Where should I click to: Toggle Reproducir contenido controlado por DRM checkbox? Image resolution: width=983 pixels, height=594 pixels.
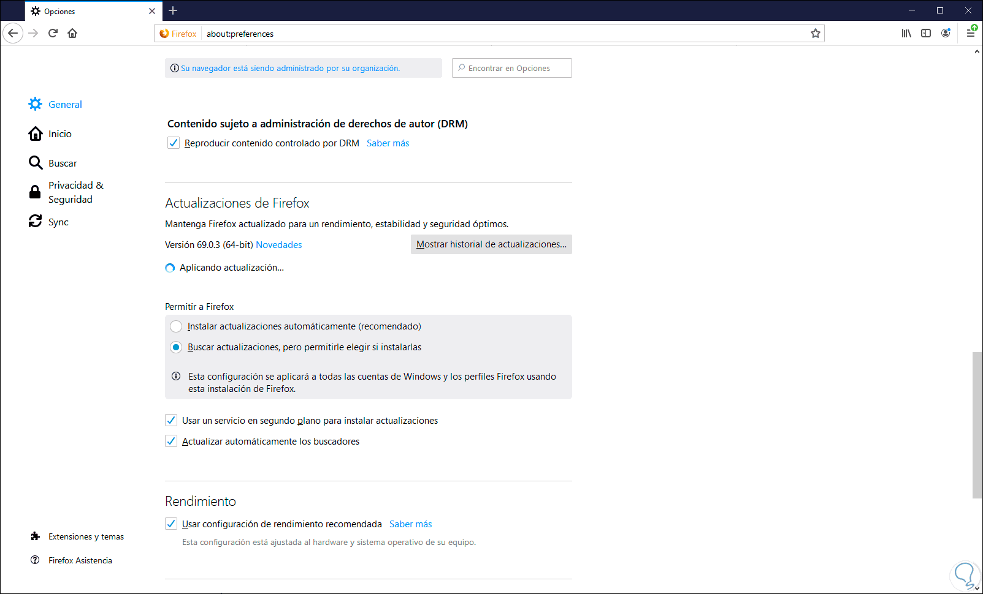pyautogui.click(x=174, y=143)
